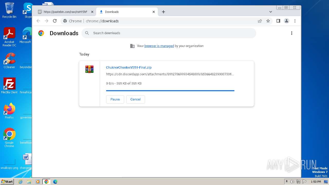Bookmark this tab with the star icon
The width and height of the screenshot is (329, 185).
pyautogui.click(x=268, y=21)
